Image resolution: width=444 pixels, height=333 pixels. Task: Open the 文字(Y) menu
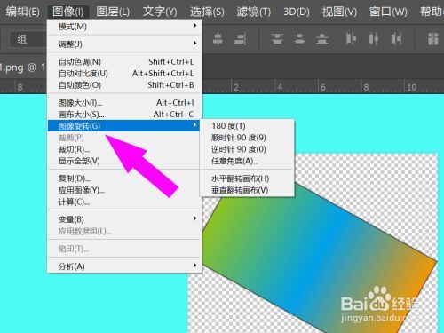point(160,12)
